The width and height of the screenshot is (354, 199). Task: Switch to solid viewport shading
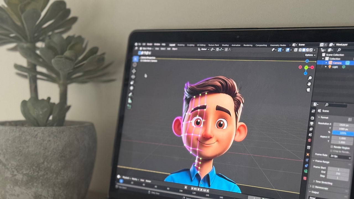click(304, 50)
